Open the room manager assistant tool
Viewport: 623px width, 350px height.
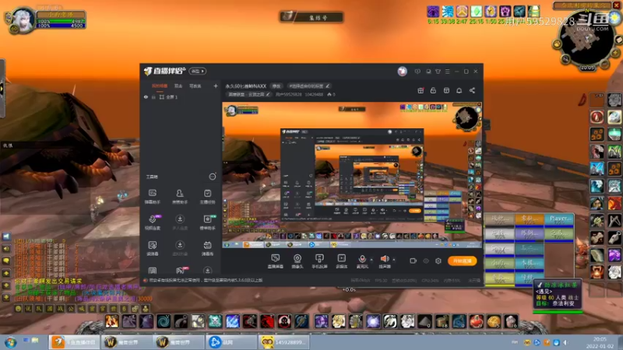[180, 196]
